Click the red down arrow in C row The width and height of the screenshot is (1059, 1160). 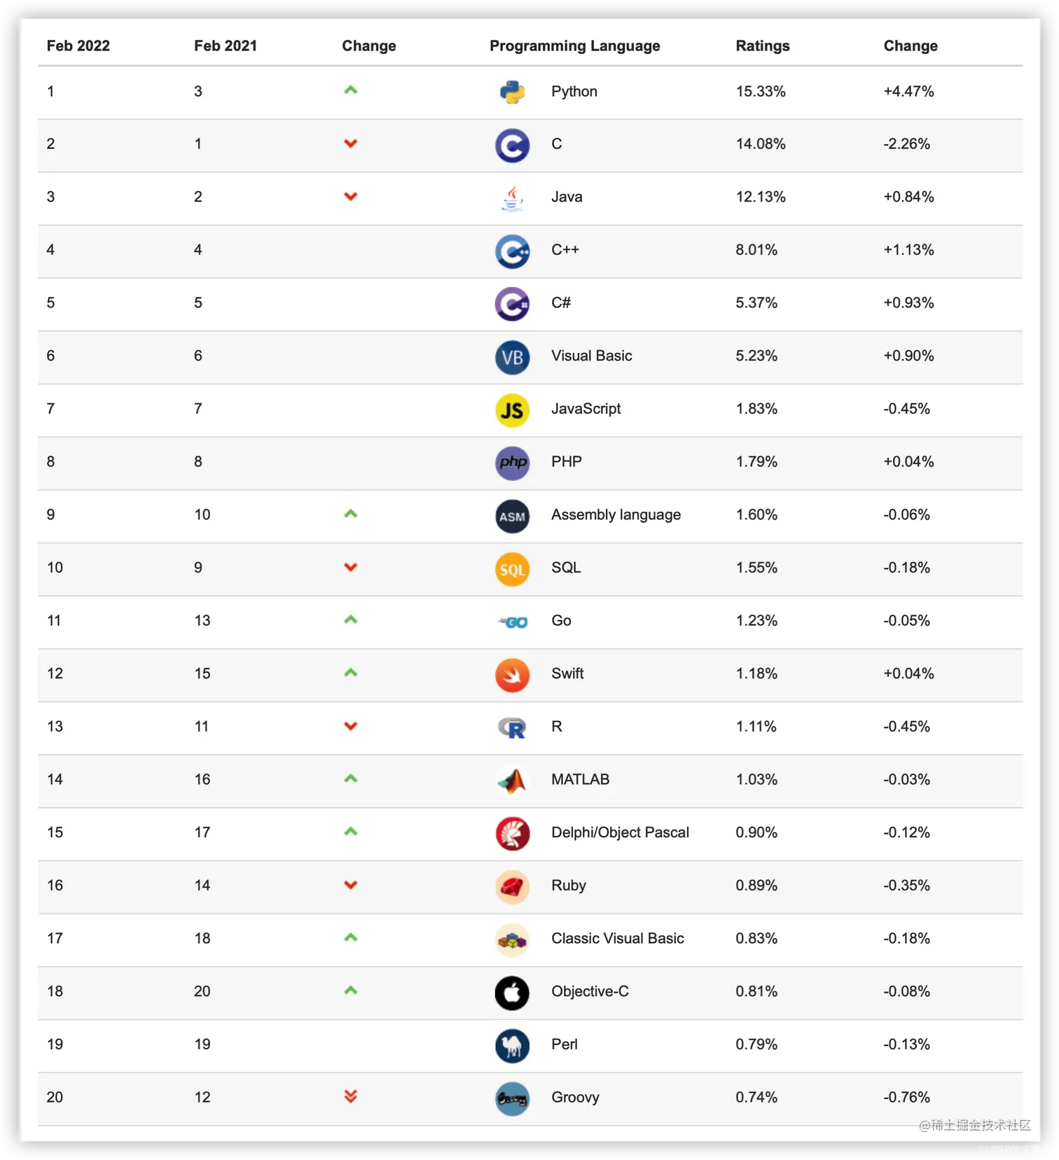click(x=351, y=144)
